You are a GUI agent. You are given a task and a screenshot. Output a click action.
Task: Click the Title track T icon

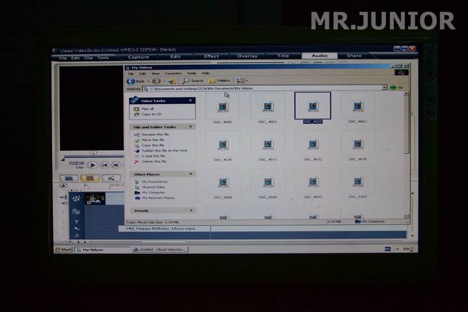77,222
